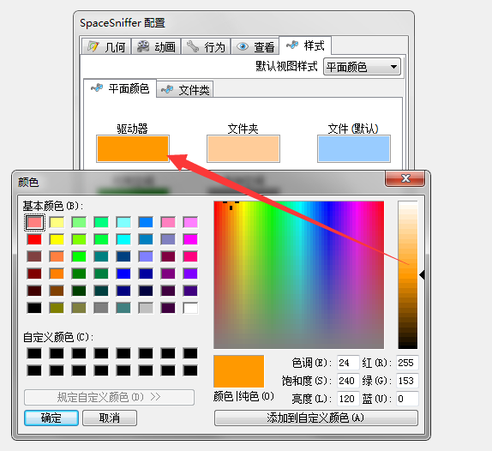Image resolution: width=492 pixels, height=451 pixels.
Task: Click 添加到自定义颜色 button
Action: coord(316,418)
